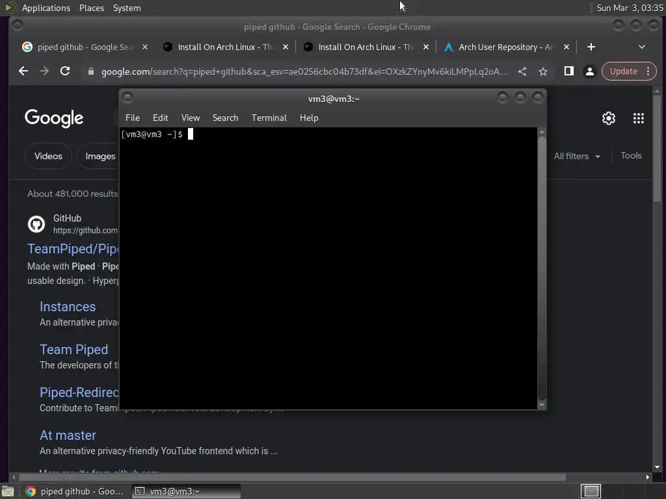Click the show desktop icon in taskbar
Image resolution: width=666 pixels, height=499 pixels.
pos(8,491)
